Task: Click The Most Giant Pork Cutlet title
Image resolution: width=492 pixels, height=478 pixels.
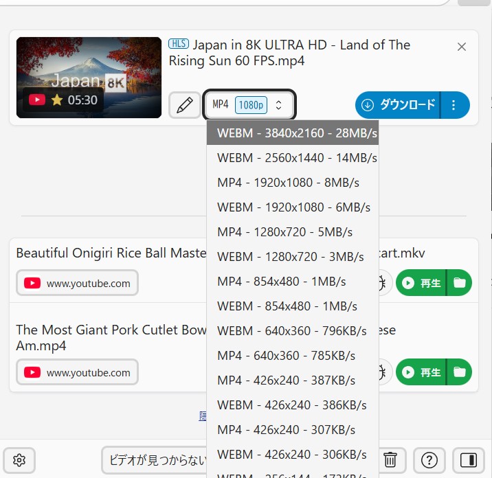Action: (111, 337)
